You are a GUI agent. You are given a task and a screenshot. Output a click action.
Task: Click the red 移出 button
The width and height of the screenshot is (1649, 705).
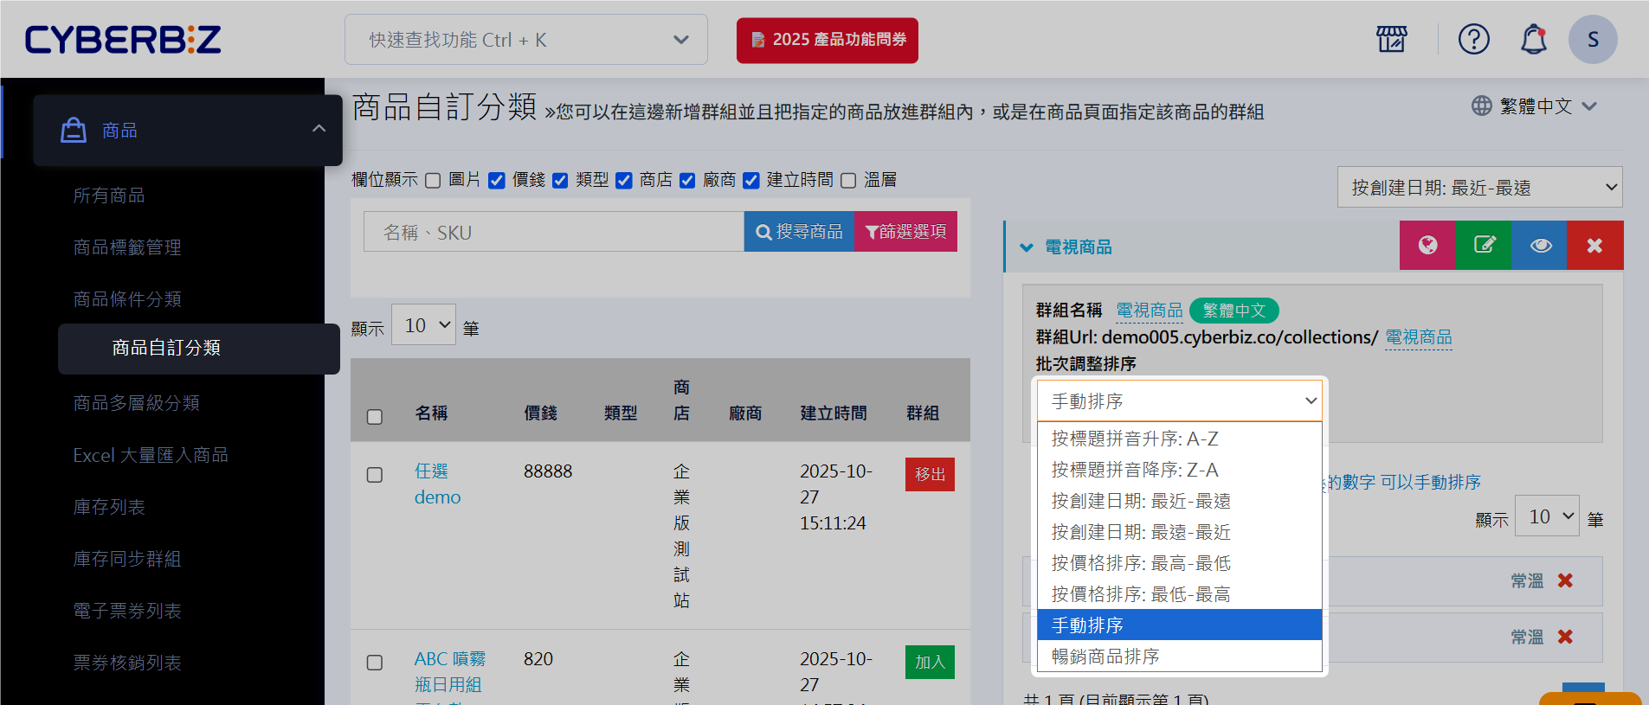point(930,474)
